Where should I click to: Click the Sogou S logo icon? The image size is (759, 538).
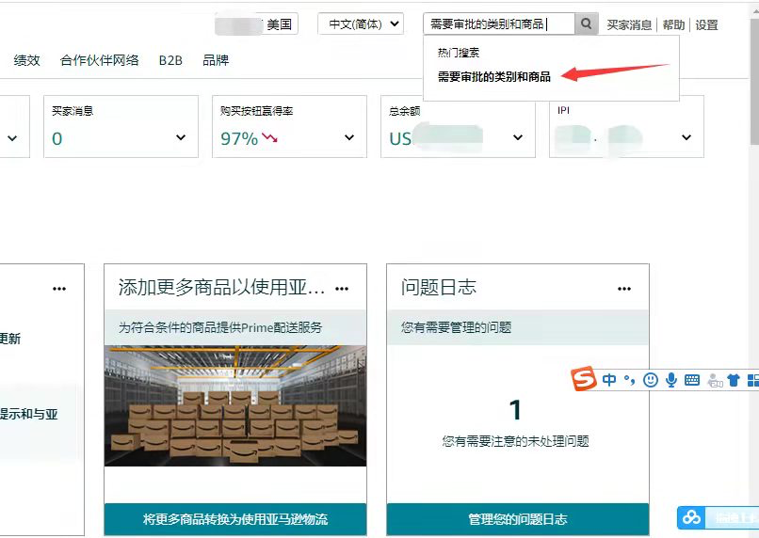coord(584,378)
